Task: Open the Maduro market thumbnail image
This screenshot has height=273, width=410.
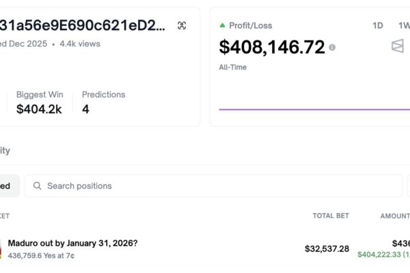Action: [x=2, y=248]
